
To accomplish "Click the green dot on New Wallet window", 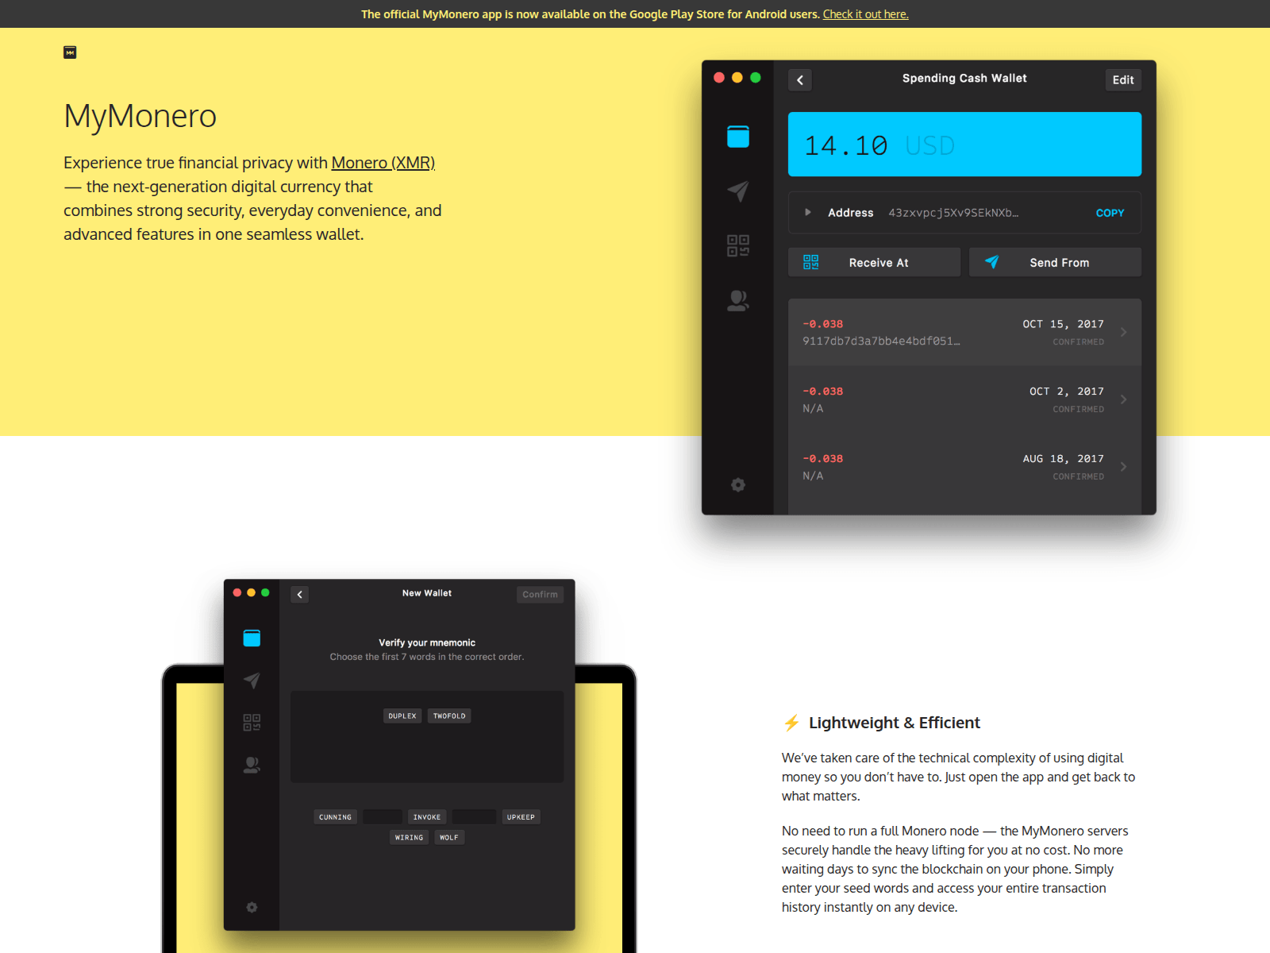I will point(265,592).
